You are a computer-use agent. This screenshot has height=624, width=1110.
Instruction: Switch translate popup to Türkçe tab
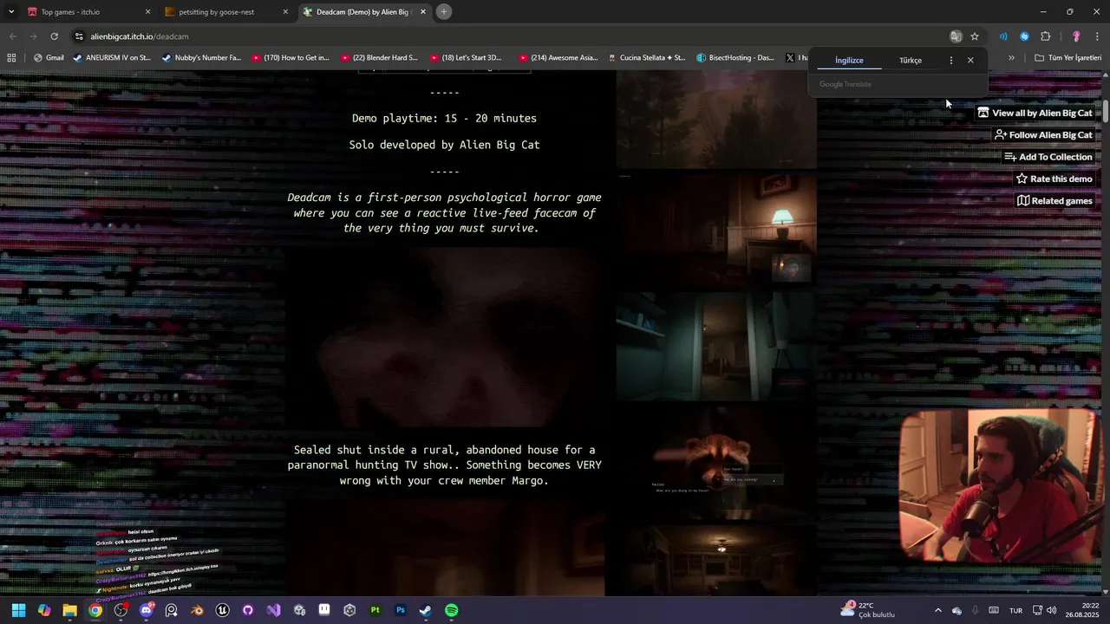pos(911,61)
